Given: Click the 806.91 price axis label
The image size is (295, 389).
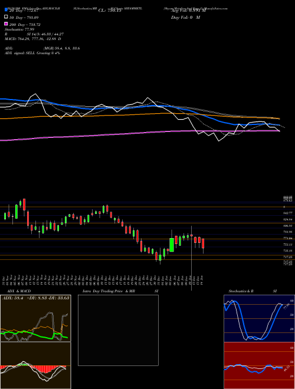Looking at the screenshot, I should tap(287, 226).
